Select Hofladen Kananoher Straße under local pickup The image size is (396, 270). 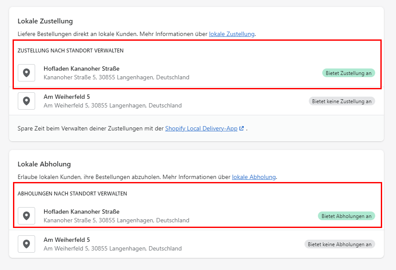[x=82, y=211]
